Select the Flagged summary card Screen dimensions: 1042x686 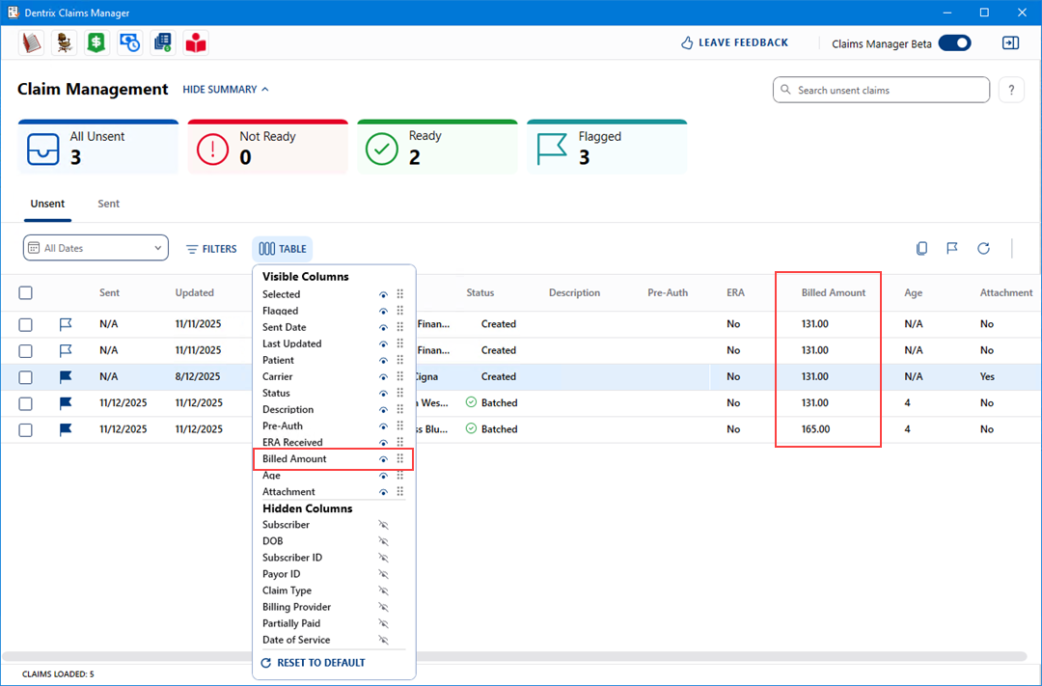[x=607, y=148]
